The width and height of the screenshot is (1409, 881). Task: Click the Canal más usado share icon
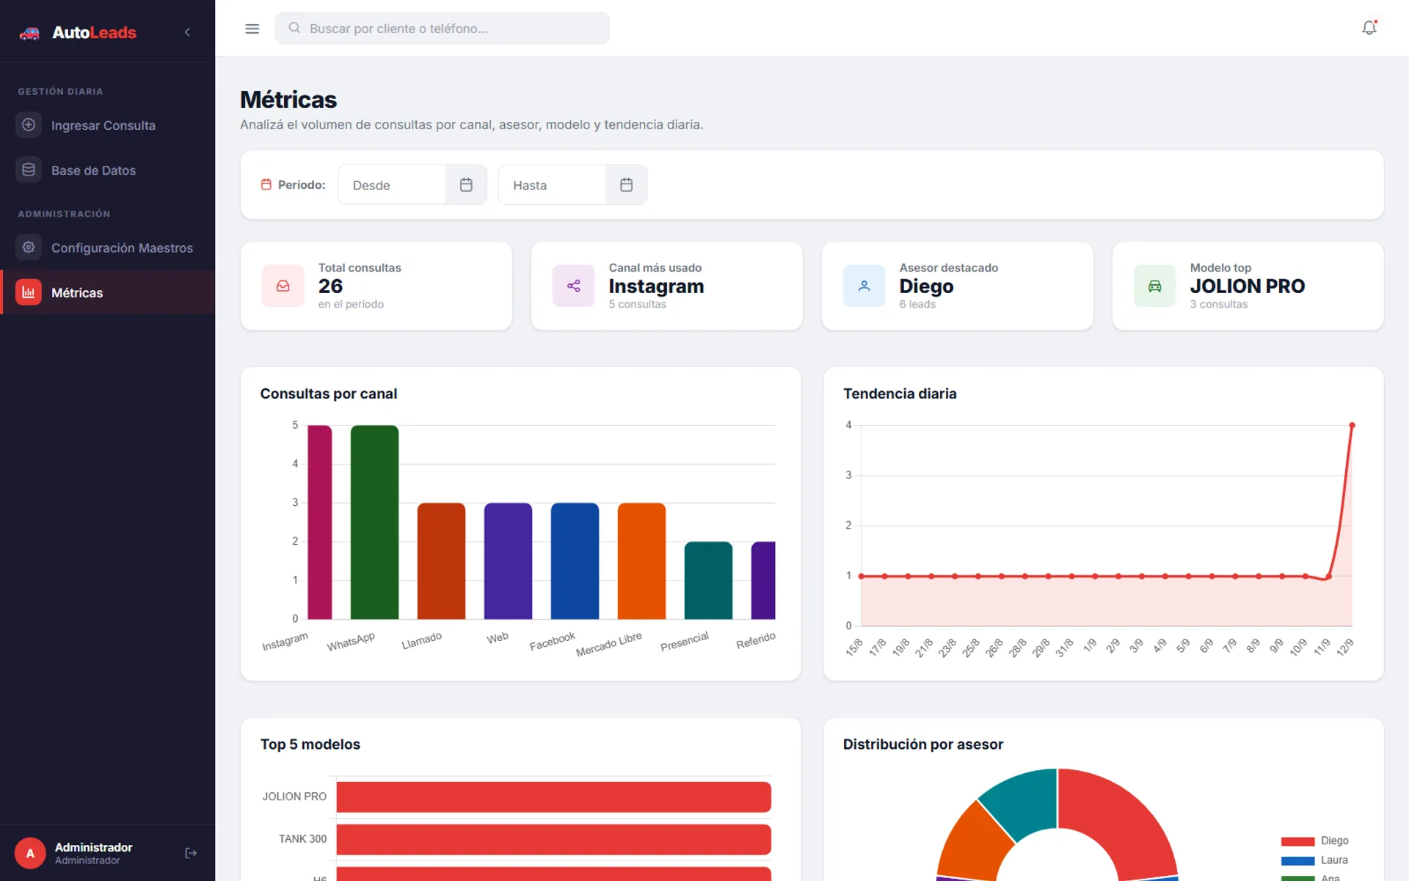click(x=573, y=286)
